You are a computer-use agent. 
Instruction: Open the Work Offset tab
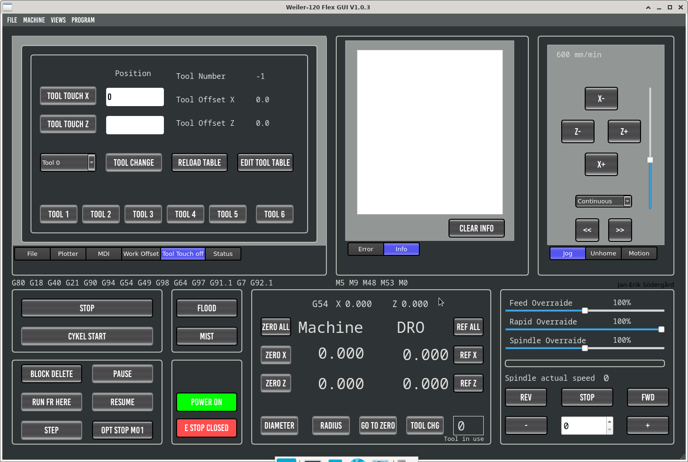pos(141,254)
